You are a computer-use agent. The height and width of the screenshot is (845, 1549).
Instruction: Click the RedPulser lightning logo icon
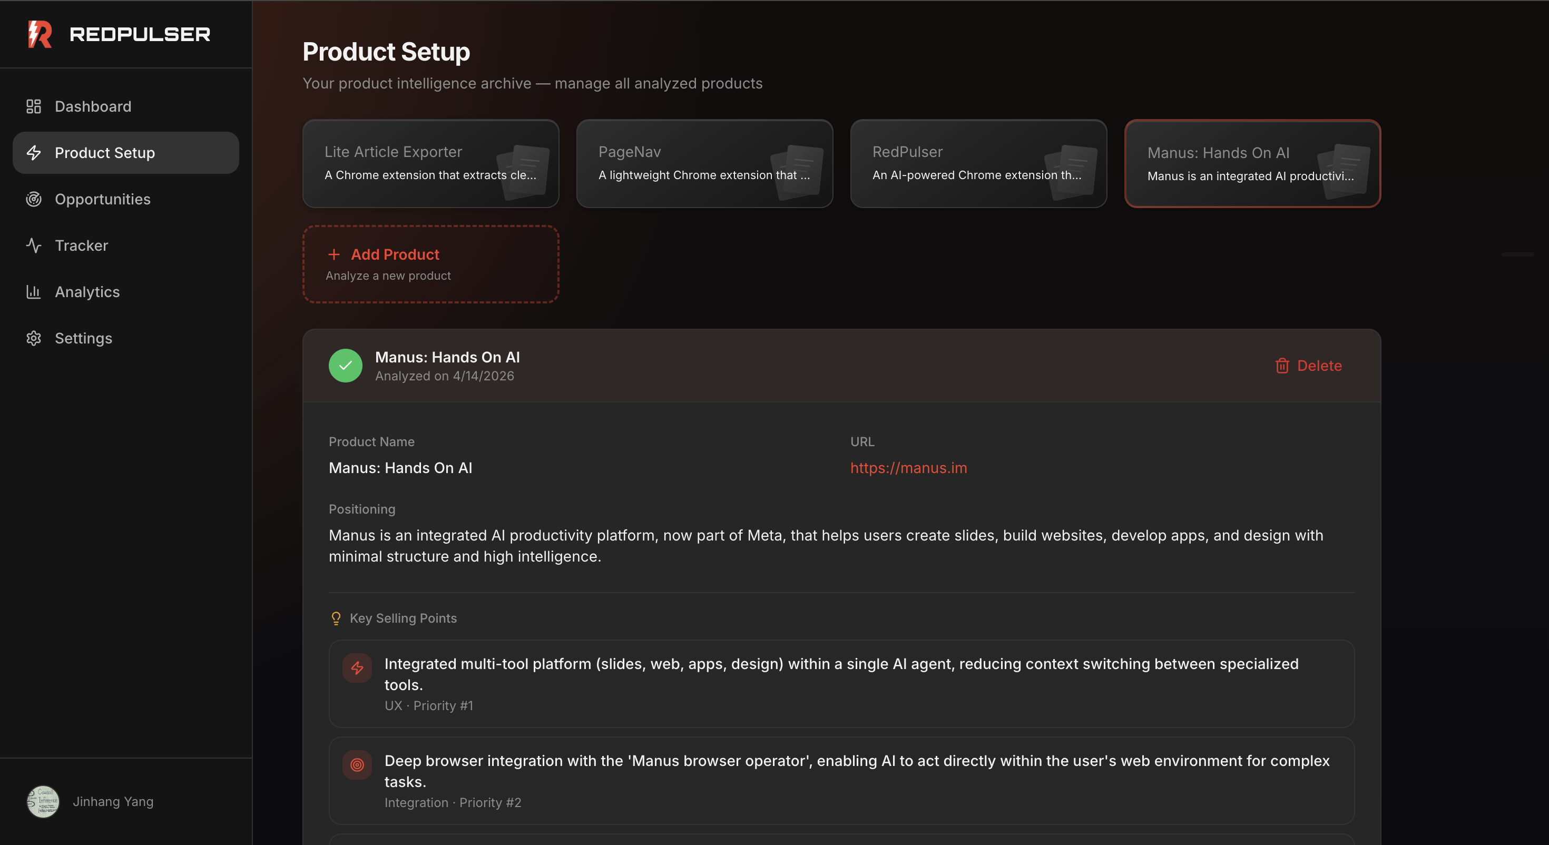point(40,34)
